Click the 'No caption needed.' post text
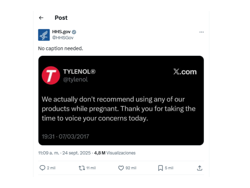This screenshot has height=188, width=250. [60, 48]
